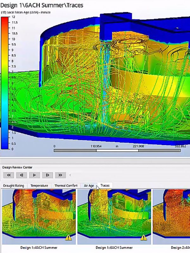Choose the partially visible Design 2 thumbnail
190x253 pixels.
[x=171, y=216]
